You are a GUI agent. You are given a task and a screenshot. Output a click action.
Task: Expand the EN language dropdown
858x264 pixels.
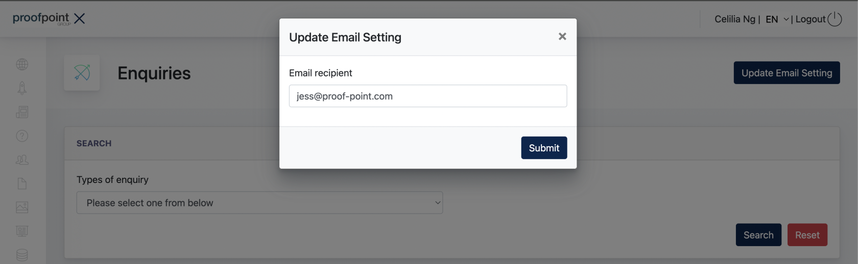[777, 19]
